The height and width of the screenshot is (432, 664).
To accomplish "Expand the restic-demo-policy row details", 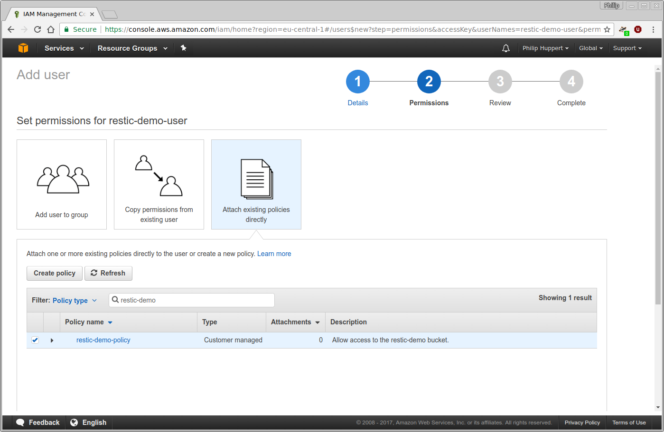I will (x=52, y=340).
